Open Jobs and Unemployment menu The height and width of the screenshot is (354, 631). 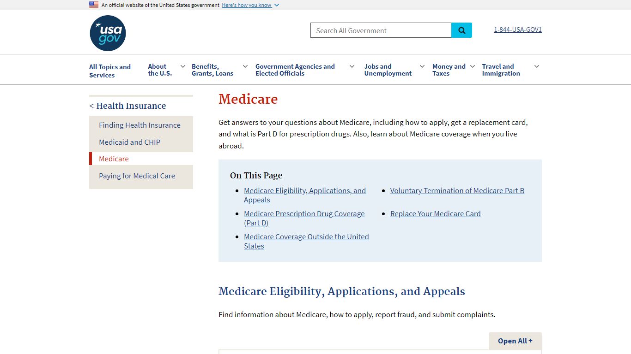(x=388, y=70)
